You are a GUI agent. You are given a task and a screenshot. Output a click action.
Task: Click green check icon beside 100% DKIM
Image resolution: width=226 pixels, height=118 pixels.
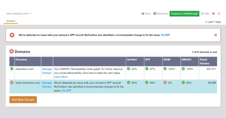(165, 69)
